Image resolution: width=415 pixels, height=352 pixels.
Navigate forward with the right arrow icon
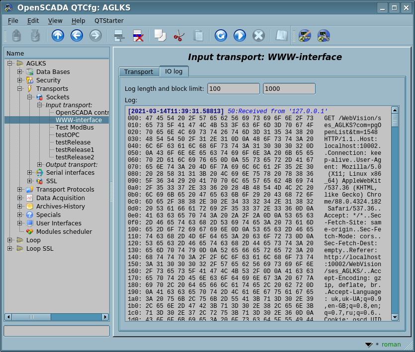tap(95, 36)
